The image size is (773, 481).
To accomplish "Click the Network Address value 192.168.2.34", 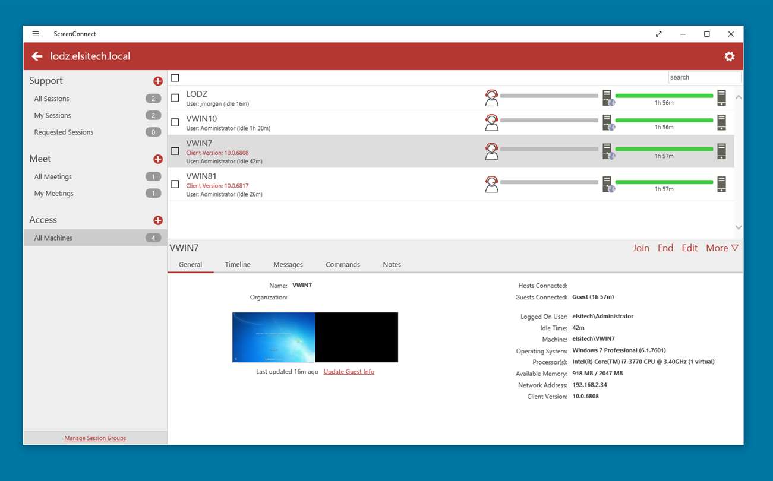I will tap(589, 385).
